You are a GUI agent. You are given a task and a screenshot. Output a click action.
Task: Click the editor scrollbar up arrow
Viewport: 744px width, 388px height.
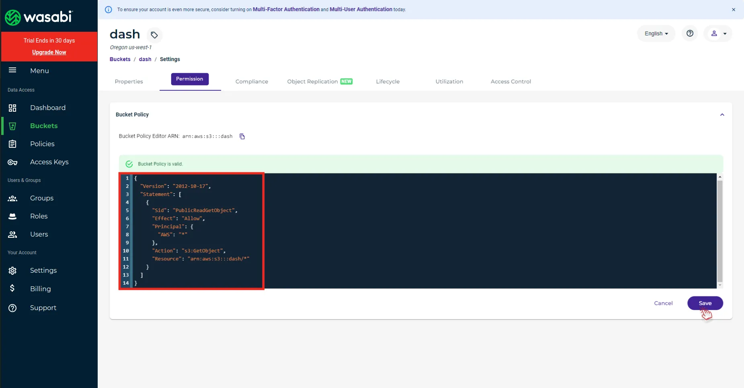tap(720, 177)
